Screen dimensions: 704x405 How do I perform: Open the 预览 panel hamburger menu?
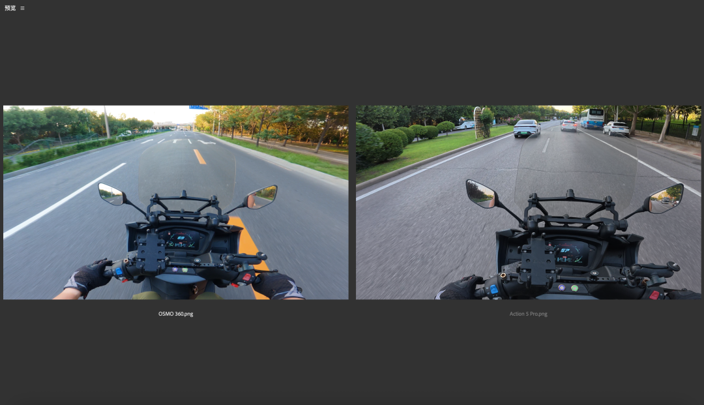point(22,8)
